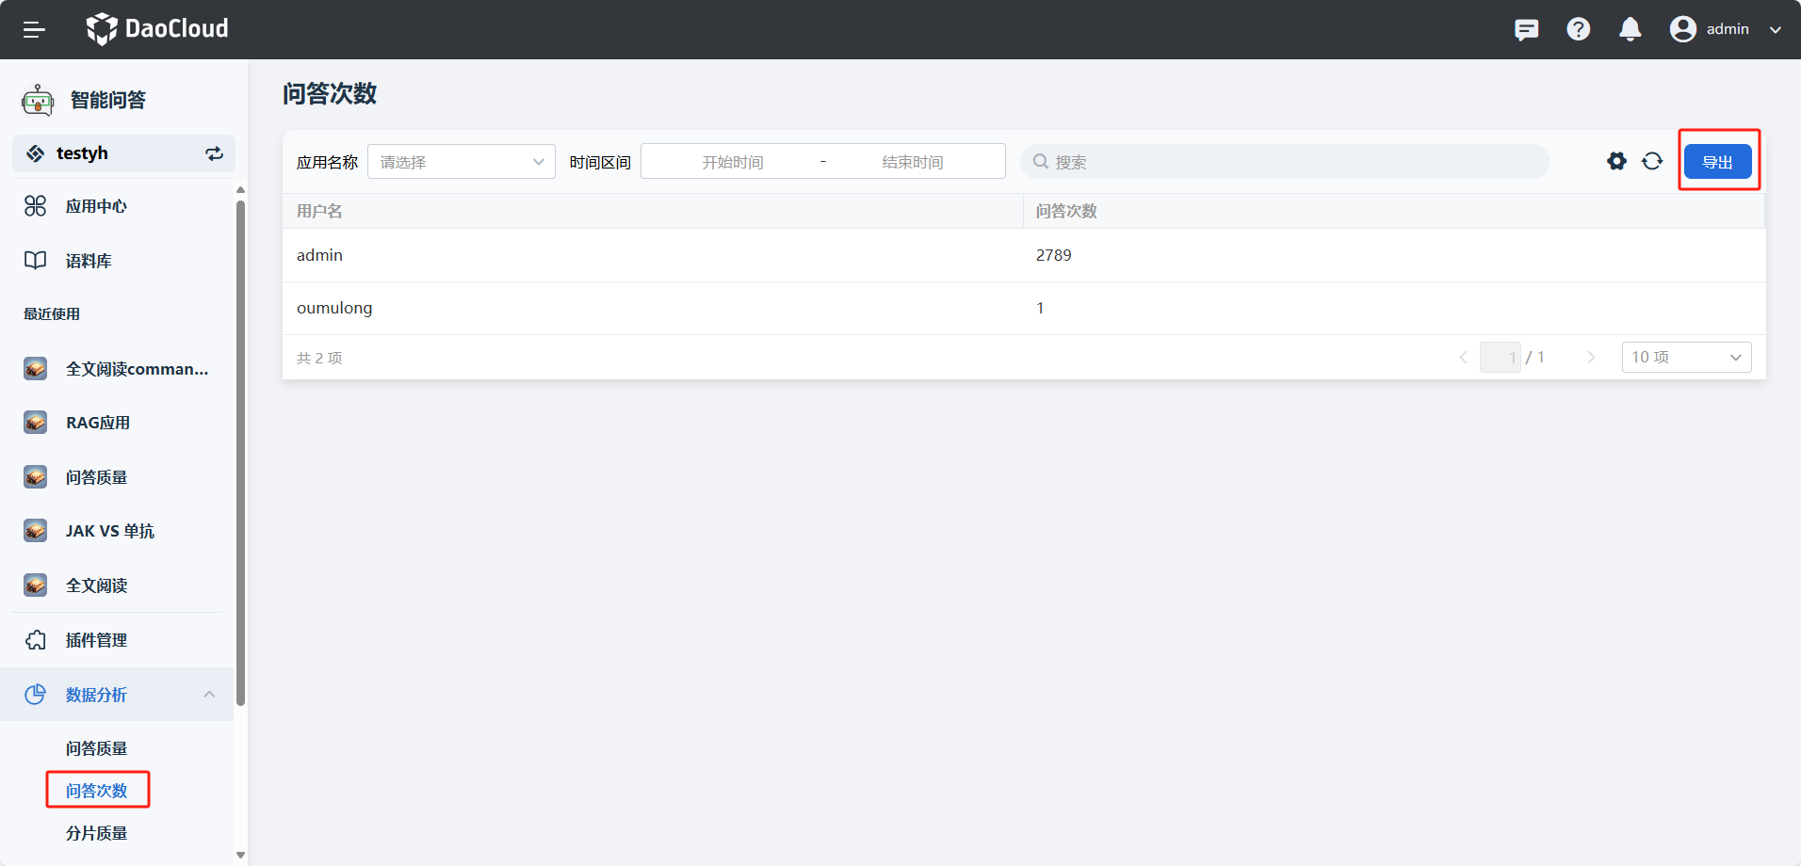The width and height of the screenshot is (1801, 866).
Task: Open the 应用名称 select dropdown
Action: [461, 162]
